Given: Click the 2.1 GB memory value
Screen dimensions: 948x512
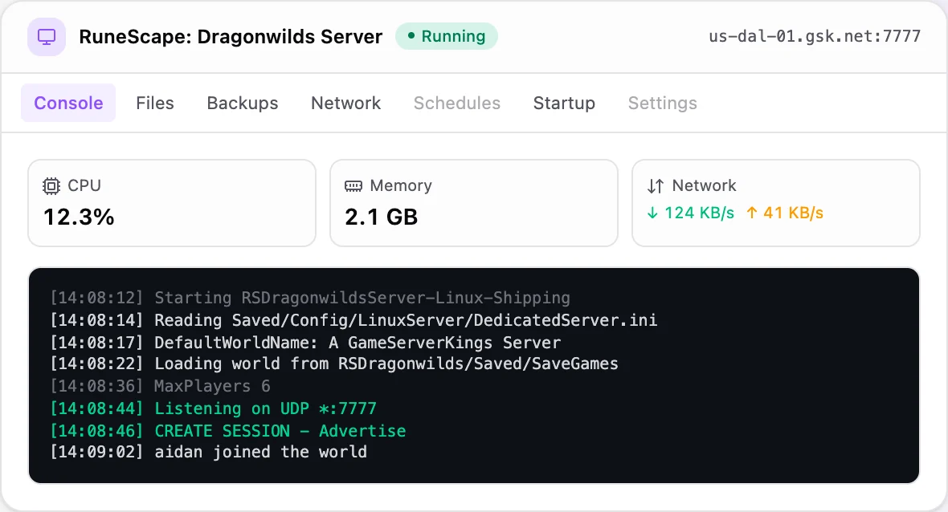Looking at the screenshot, I should (x=382, y=217).
